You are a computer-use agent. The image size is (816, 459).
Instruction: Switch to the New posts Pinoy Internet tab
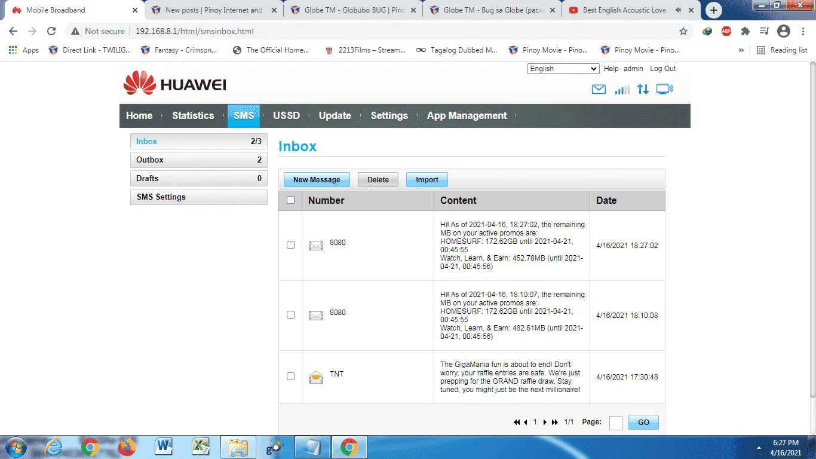click(213, 10)
